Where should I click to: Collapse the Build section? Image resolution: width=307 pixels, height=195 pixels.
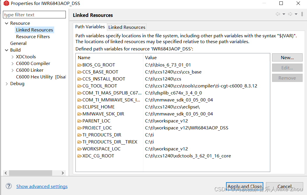(6, 50)
